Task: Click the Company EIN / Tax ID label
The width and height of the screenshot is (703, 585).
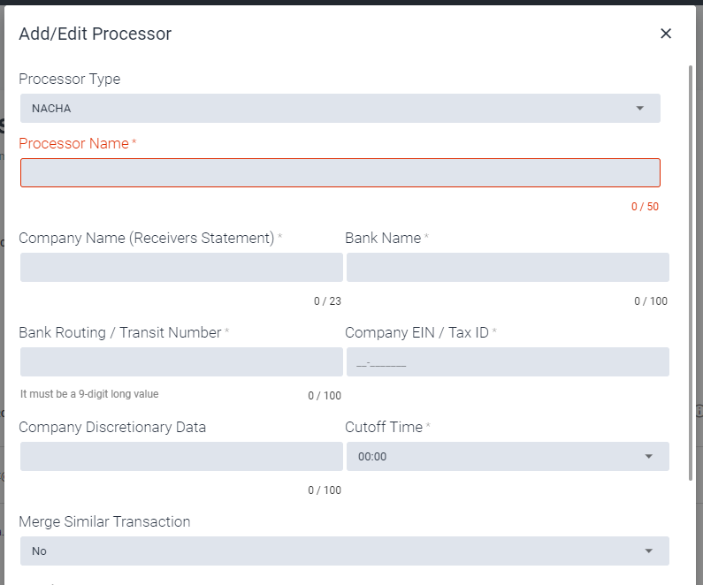Action: [x=416, y=332]
